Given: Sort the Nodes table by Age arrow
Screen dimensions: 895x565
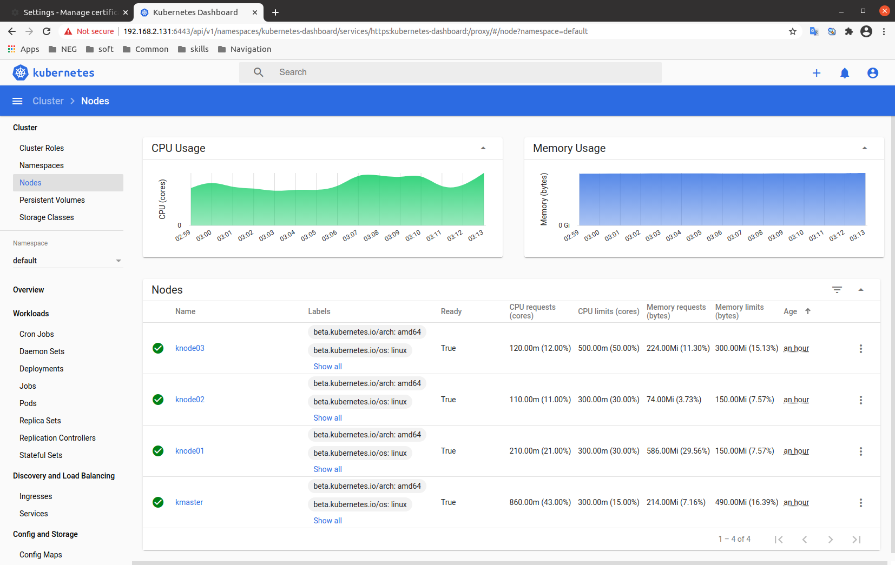Looking at the screenshot, I should point(808,311).
